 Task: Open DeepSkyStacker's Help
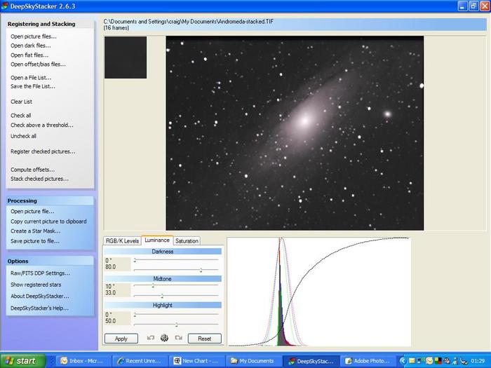(39, 308)
